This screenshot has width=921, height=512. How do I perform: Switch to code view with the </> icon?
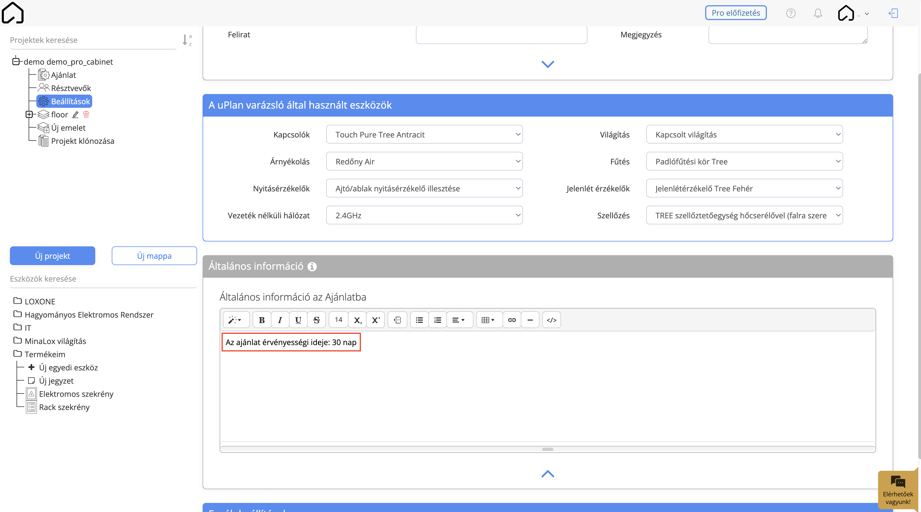click(552, 320)
